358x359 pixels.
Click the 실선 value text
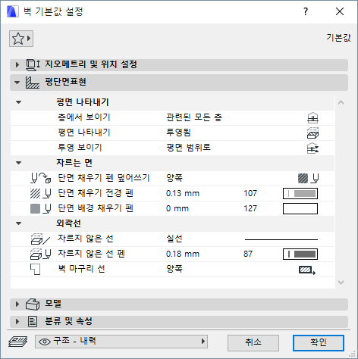pyautogui.click(x=174, y=239)
